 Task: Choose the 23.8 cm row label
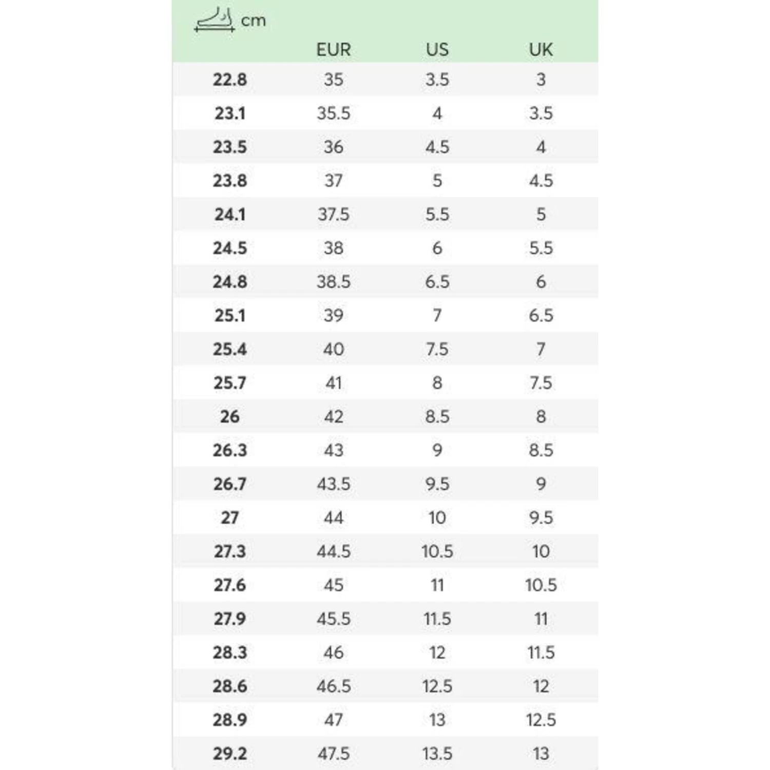tap(230, 181)
